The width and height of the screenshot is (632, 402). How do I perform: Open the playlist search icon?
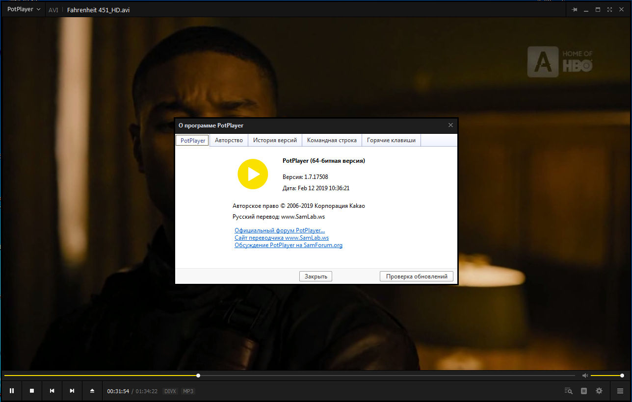tap(569, 391)
